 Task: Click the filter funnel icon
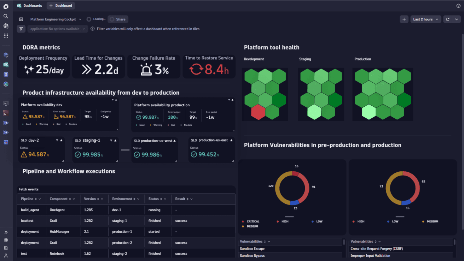coord(21,29)
